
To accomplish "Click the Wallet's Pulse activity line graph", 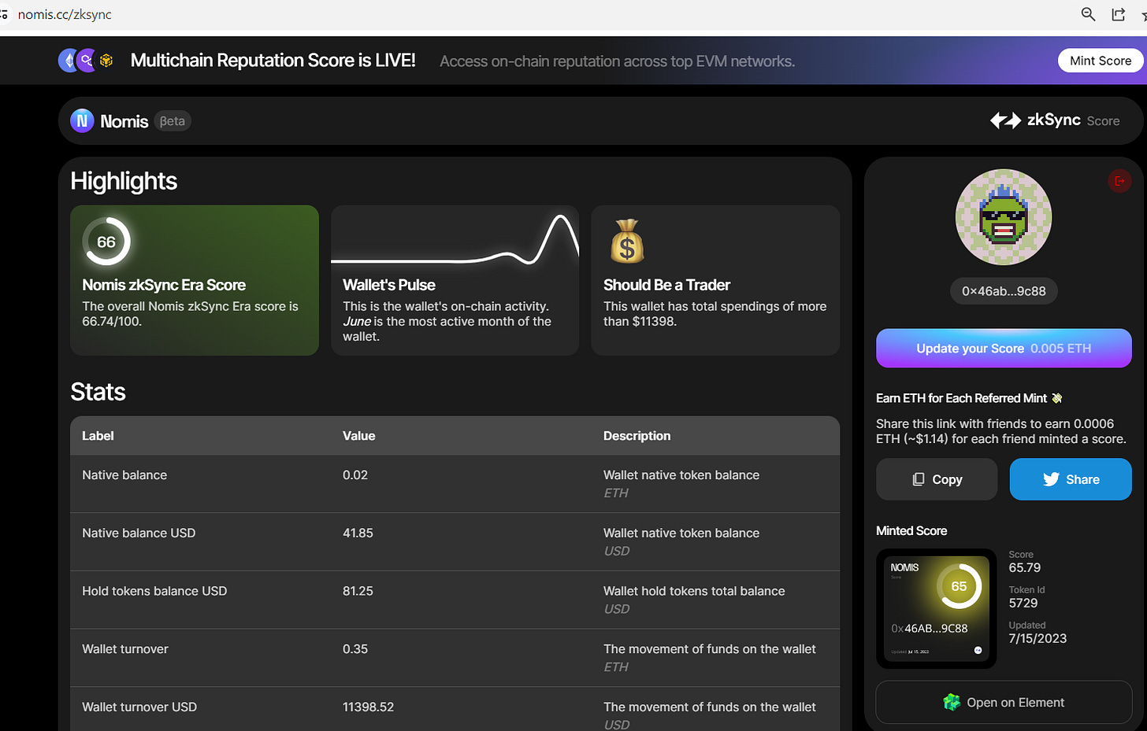I will point(455,240).
